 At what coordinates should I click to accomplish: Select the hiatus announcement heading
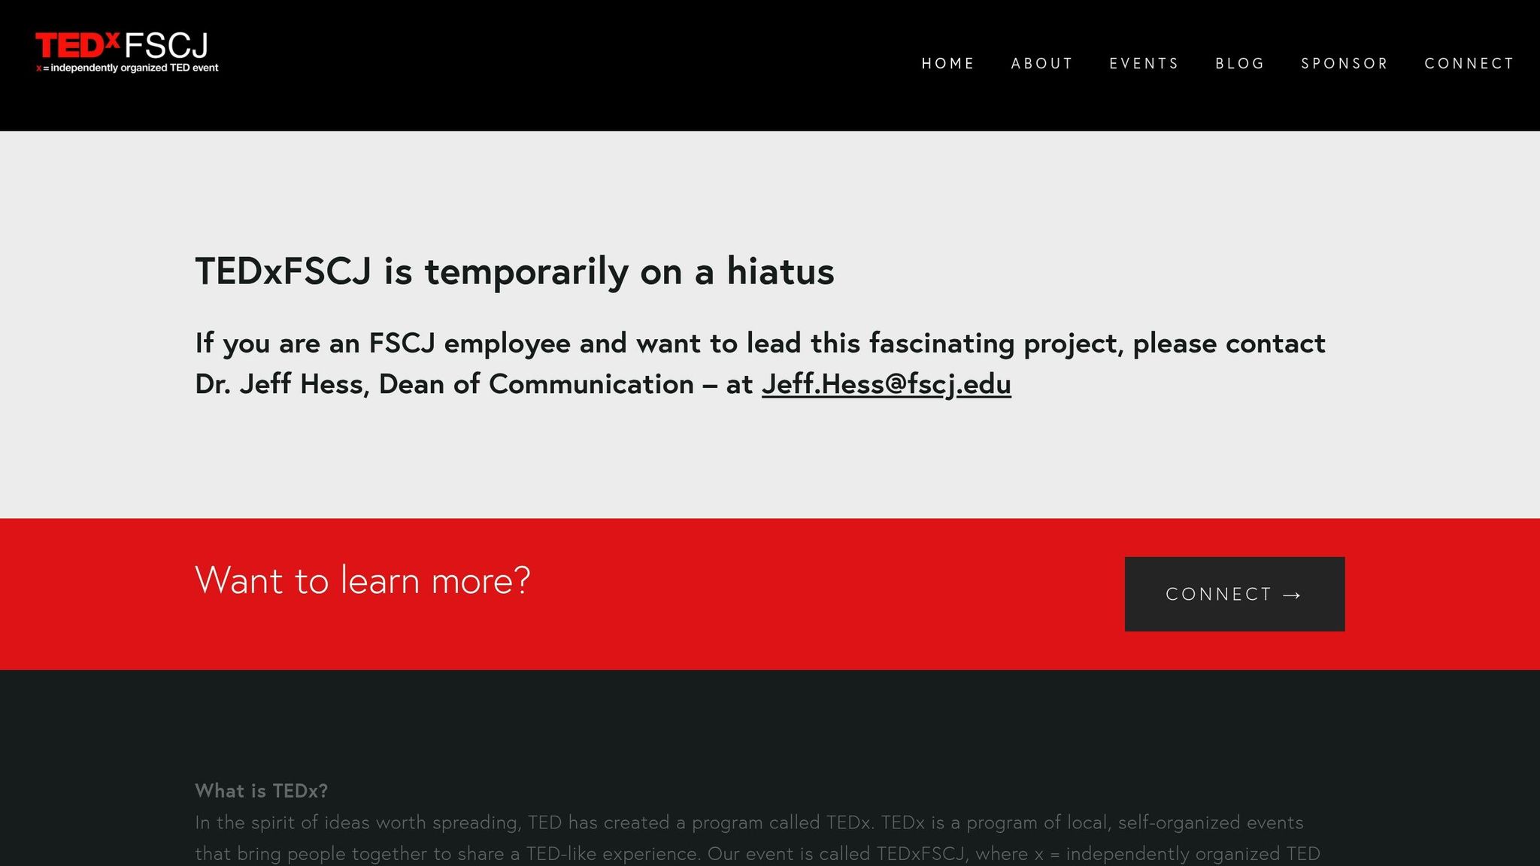(514, 271)
